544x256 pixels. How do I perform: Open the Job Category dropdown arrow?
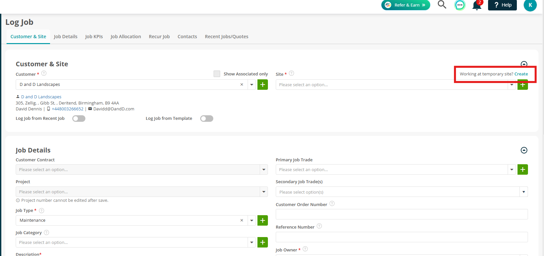tap(252, 242)
